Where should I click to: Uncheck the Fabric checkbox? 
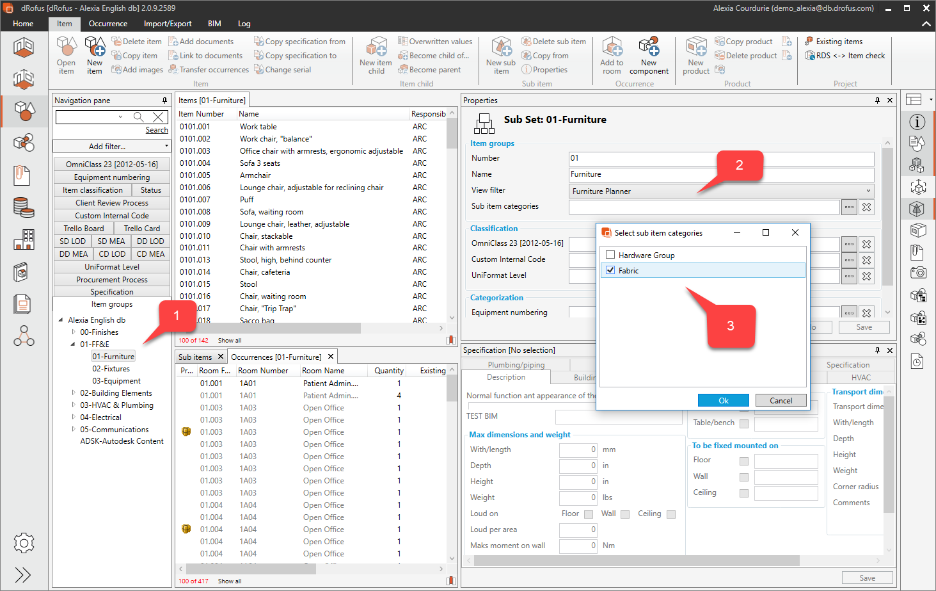610,270
